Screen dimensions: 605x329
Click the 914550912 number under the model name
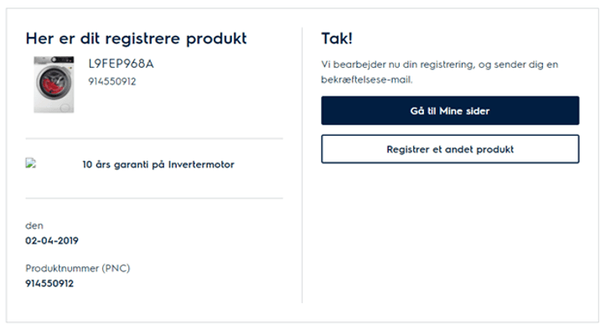[x=112, y=81]
